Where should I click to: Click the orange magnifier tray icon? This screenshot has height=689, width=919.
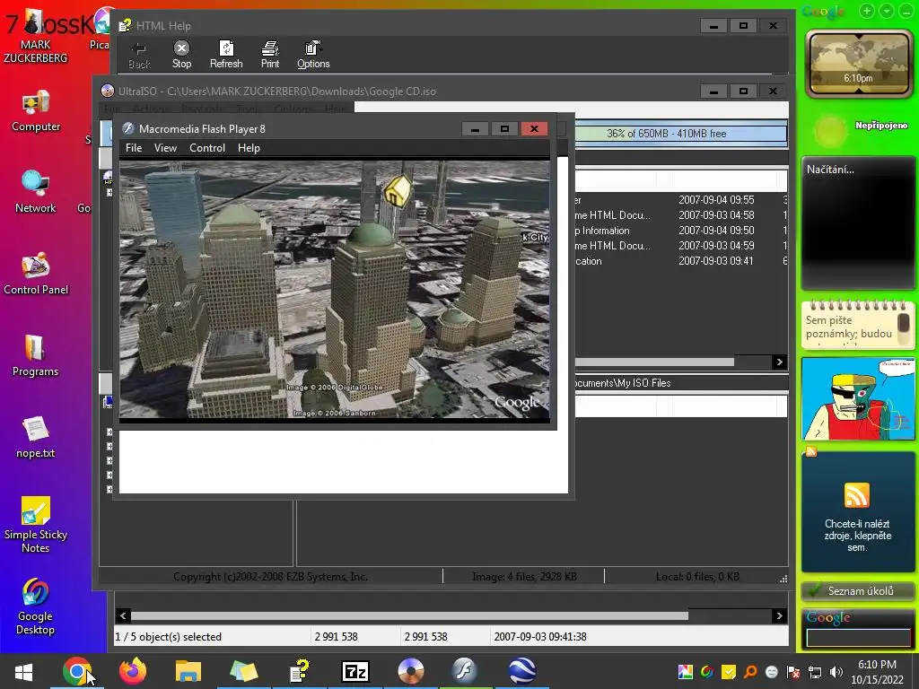(x=750, y=672)
